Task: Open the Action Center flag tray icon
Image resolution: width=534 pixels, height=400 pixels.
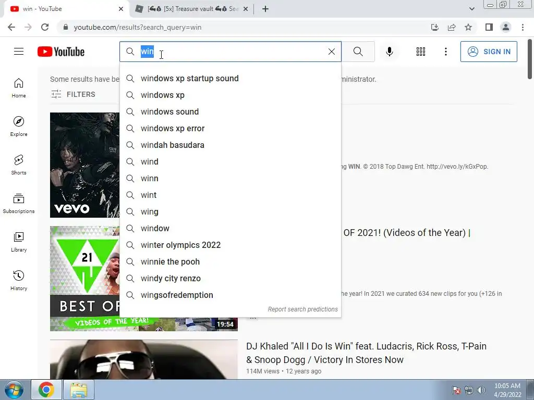Action: [x=456, y=390]
